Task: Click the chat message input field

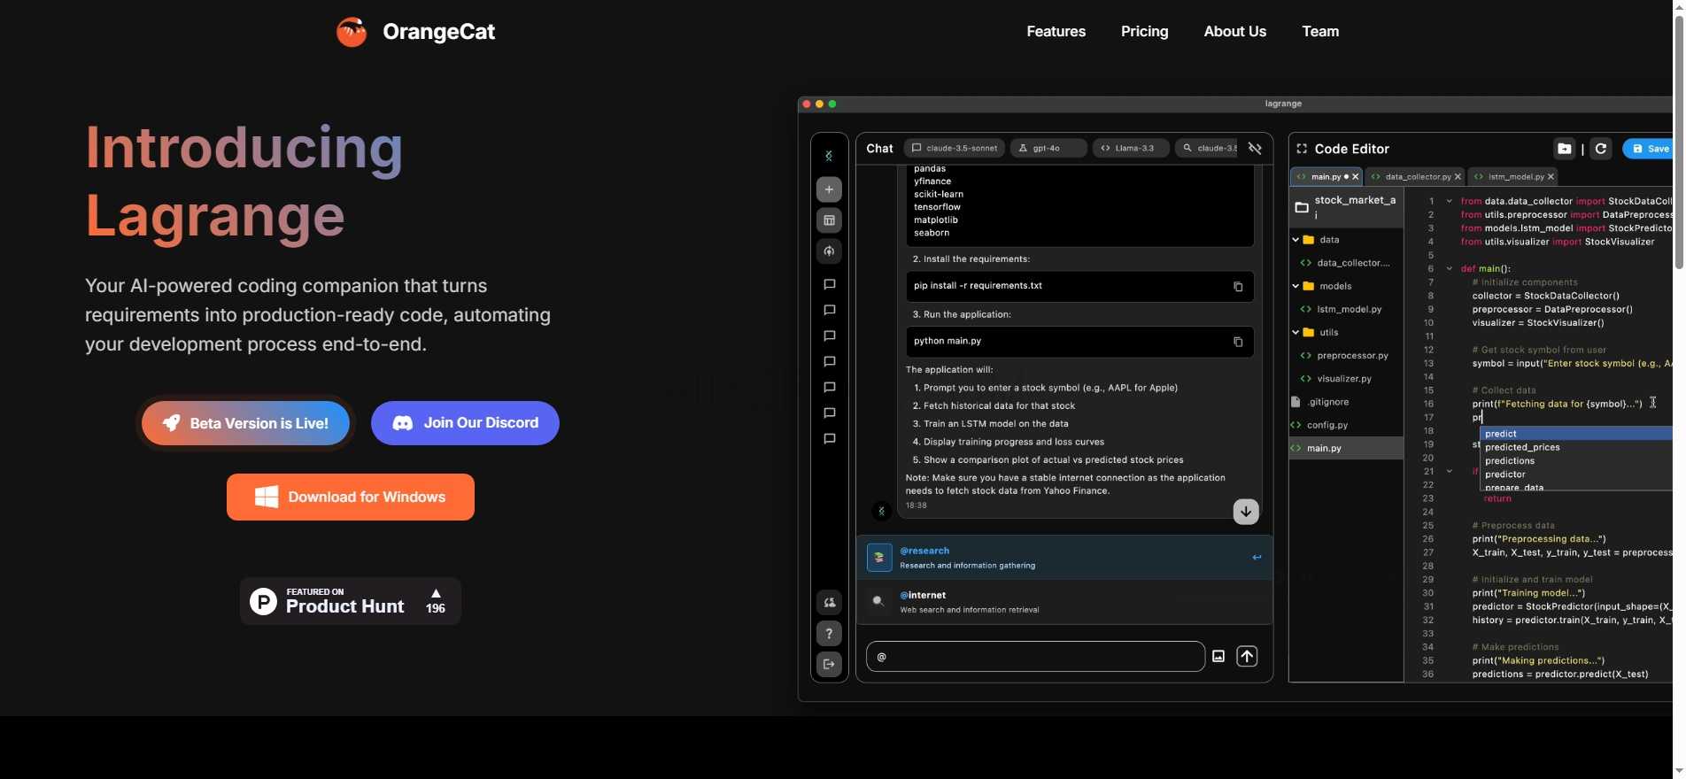Action: point(1035,657)
